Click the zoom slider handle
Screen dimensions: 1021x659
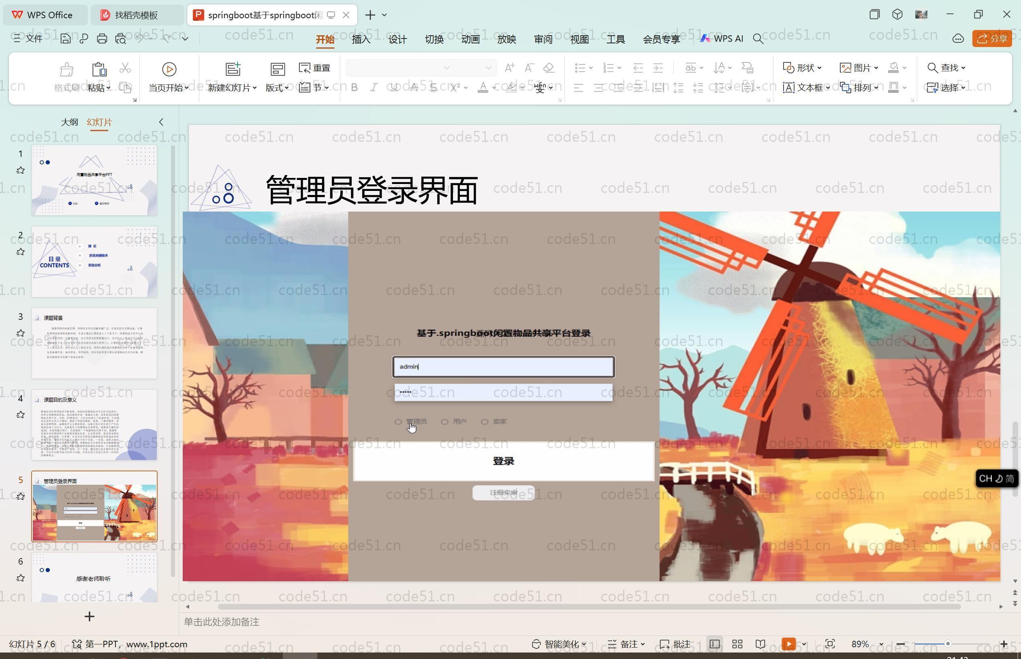(x=948, y=644)
